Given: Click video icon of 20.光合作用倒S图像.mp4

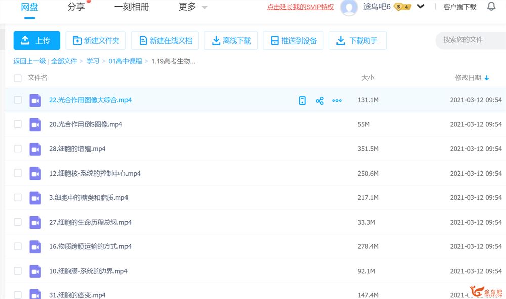Looking at the screenshot, I should coord(35,124).
